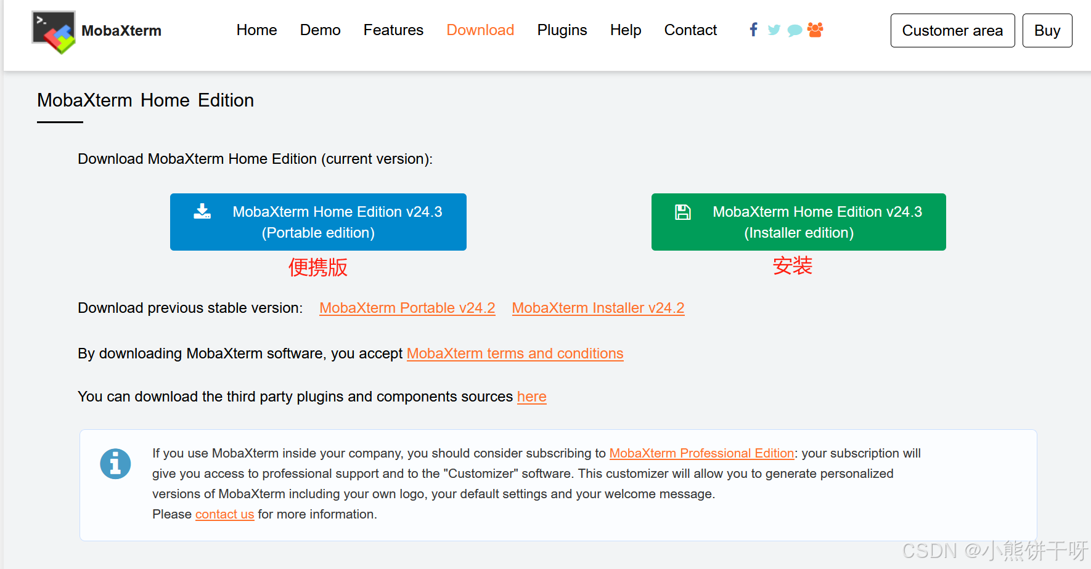This screenshot has height=569, width=1091.
Task: Click the Buy button
Action: click(x=1047, y=30)
